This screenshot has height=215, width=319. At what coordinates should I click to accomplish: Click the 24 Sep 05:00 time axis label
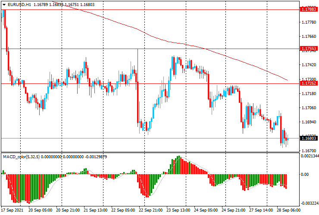[206, 210]
